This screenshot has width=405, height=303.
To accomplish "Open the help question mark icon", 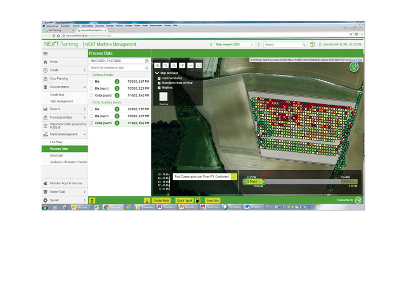I will 312,44.
